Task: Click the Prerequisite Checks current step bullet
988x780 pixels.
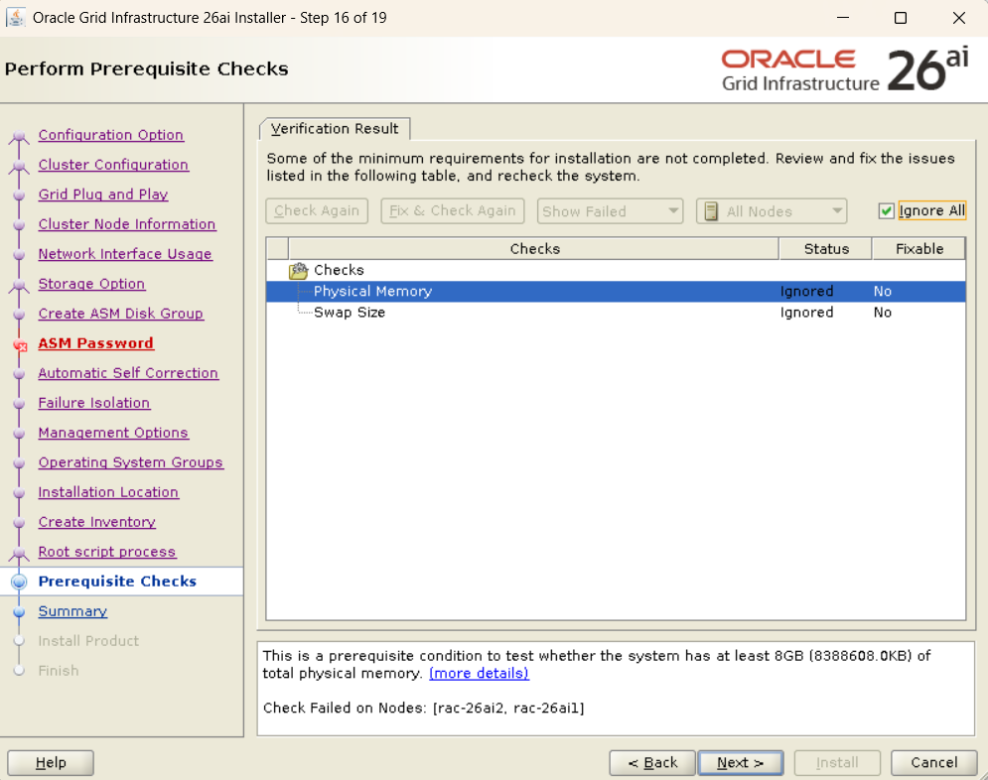Action: click(x=19, y=583)
